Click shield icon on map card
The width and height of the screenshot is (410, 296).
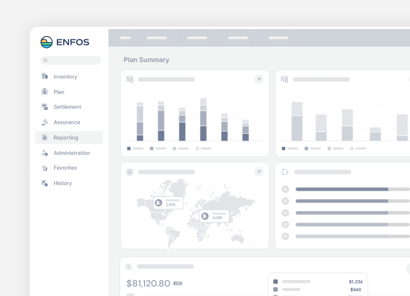[x=130, y=172]
